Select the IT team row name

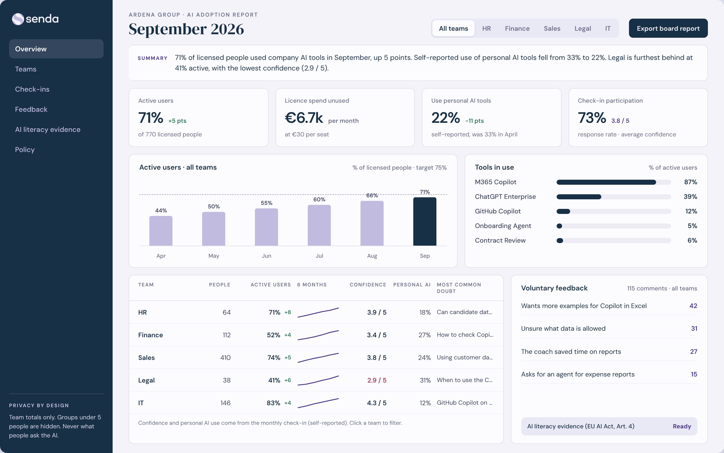(141, 403)
